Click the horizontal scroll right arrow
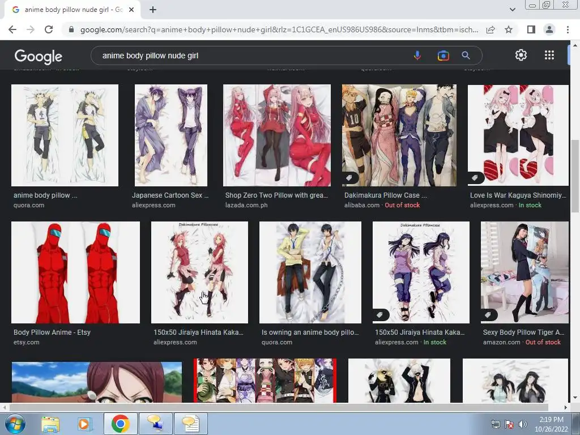Viewport: 580px width, 435px height. pos(566,407)
